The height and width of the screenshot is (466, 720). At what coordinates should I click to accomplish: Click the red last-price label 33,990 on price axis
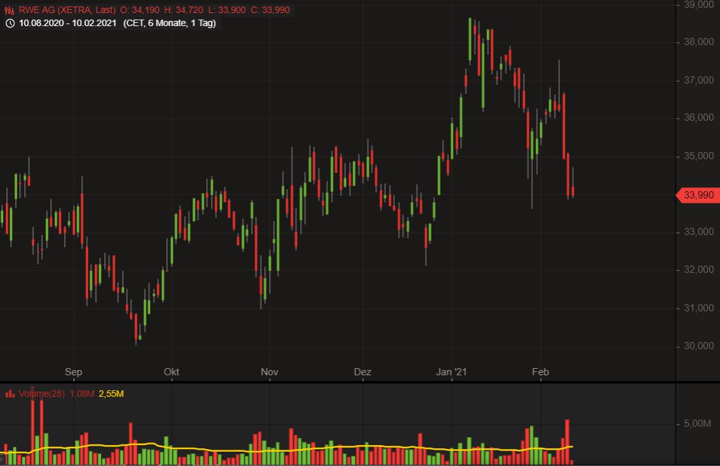(697, 195)
